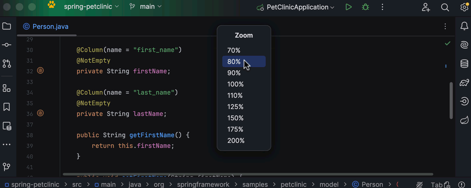
Task: Click the Debug bug icon
Action: click(x=365, y=7)
